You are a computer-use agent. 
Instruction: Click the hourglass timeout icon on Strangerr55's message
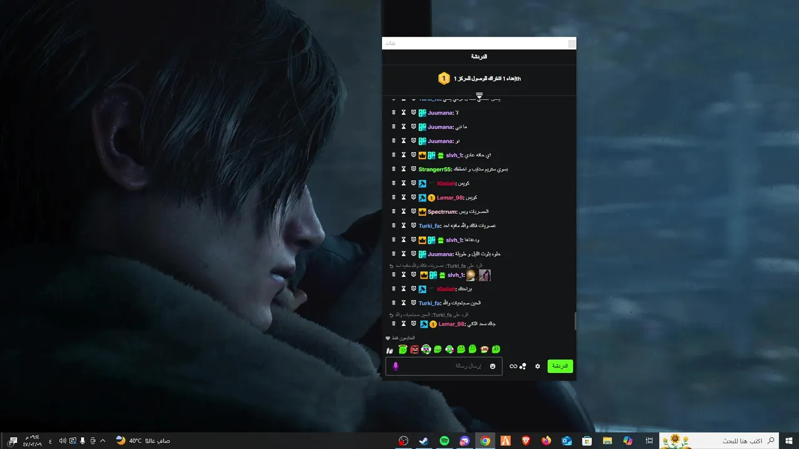[x=403, y=169]
